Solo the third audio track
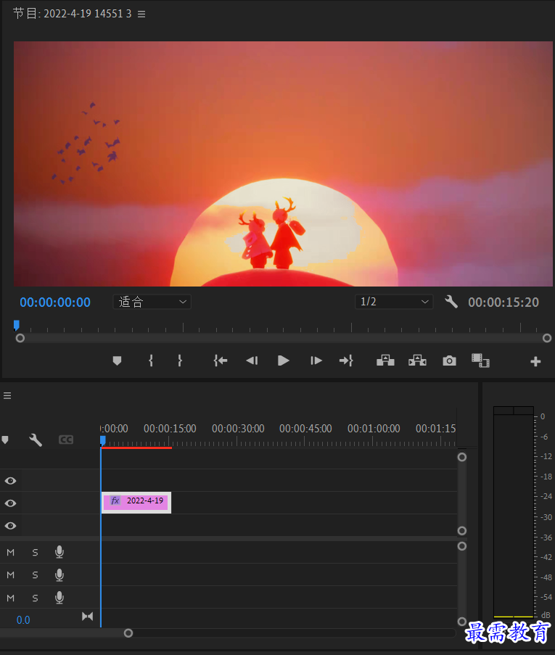Screen dimensions: 555x655 tap(35, 598)
